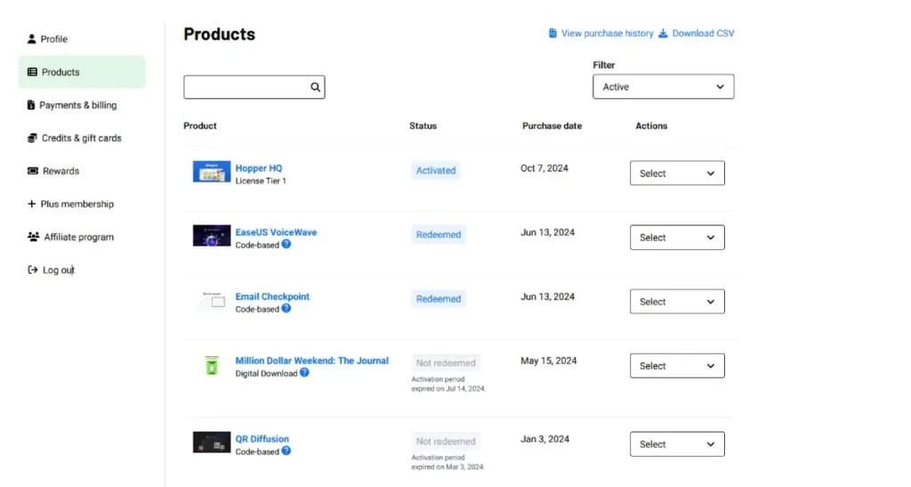
Task: Click the Credits & gift cards coins icon
Action: coord(32,138)
